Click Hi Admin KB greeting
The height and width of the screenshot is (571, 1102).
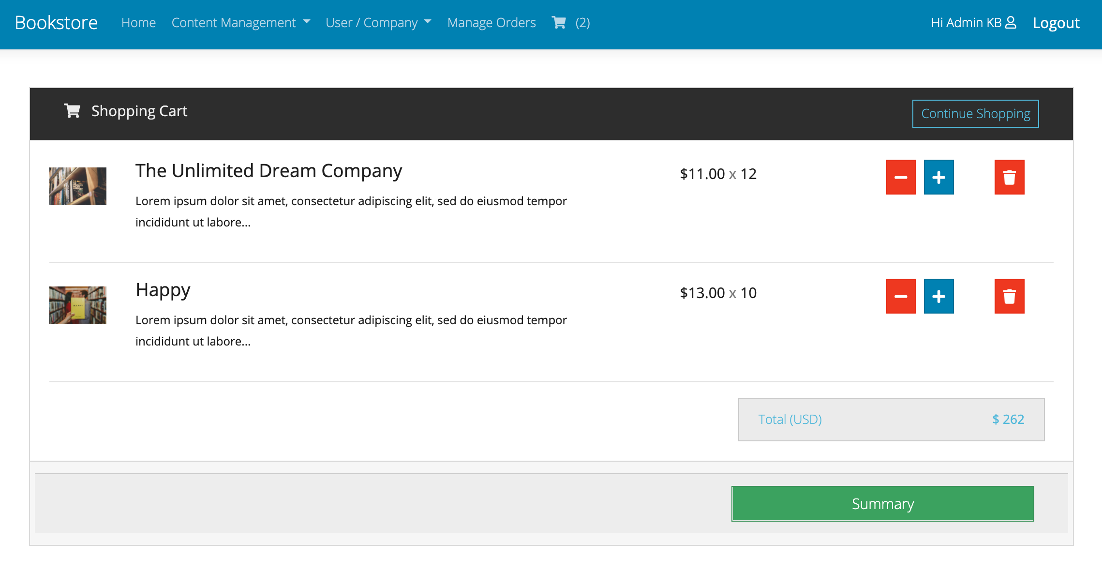[x=966, y=23]
